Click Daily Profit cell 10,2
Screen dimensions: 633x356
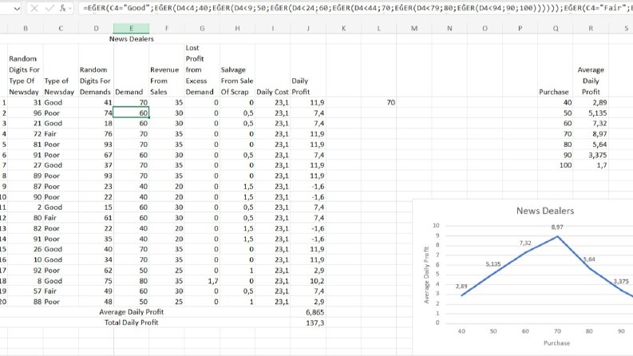(308, 280)
